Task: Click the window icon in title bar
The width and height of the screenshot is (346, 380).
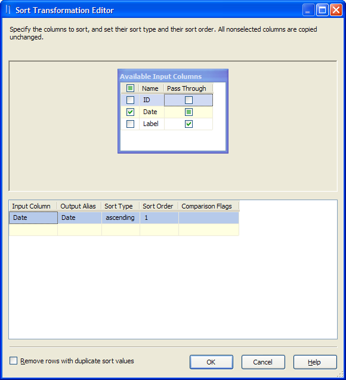Action: [x=8, y=10]
